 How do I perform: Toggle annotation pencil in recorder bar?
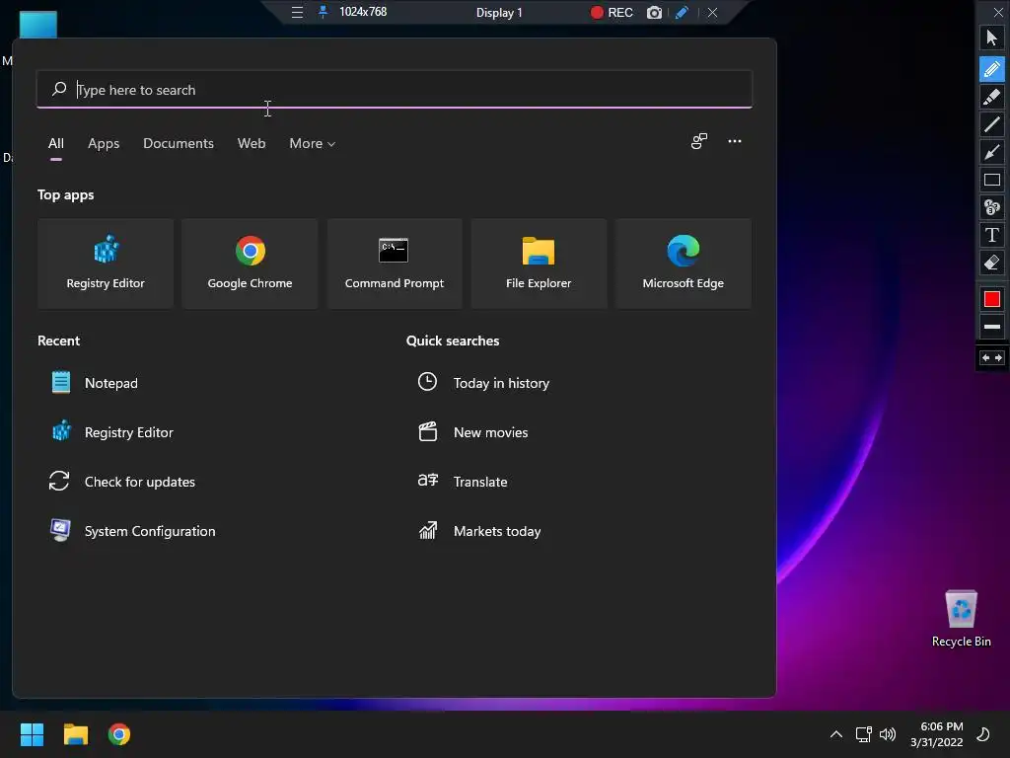[683, 12]
